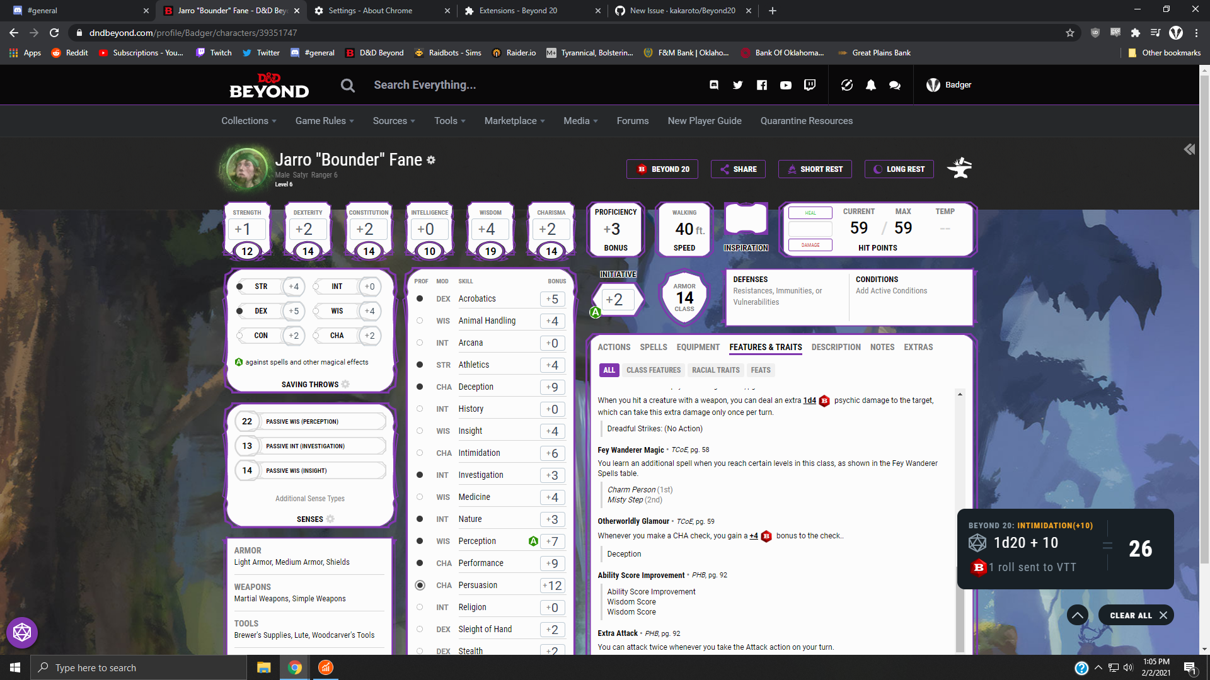Screen dimensions: 1210x680
Task: Open the saving throws settings gear
Action: (x=345, y=384)
